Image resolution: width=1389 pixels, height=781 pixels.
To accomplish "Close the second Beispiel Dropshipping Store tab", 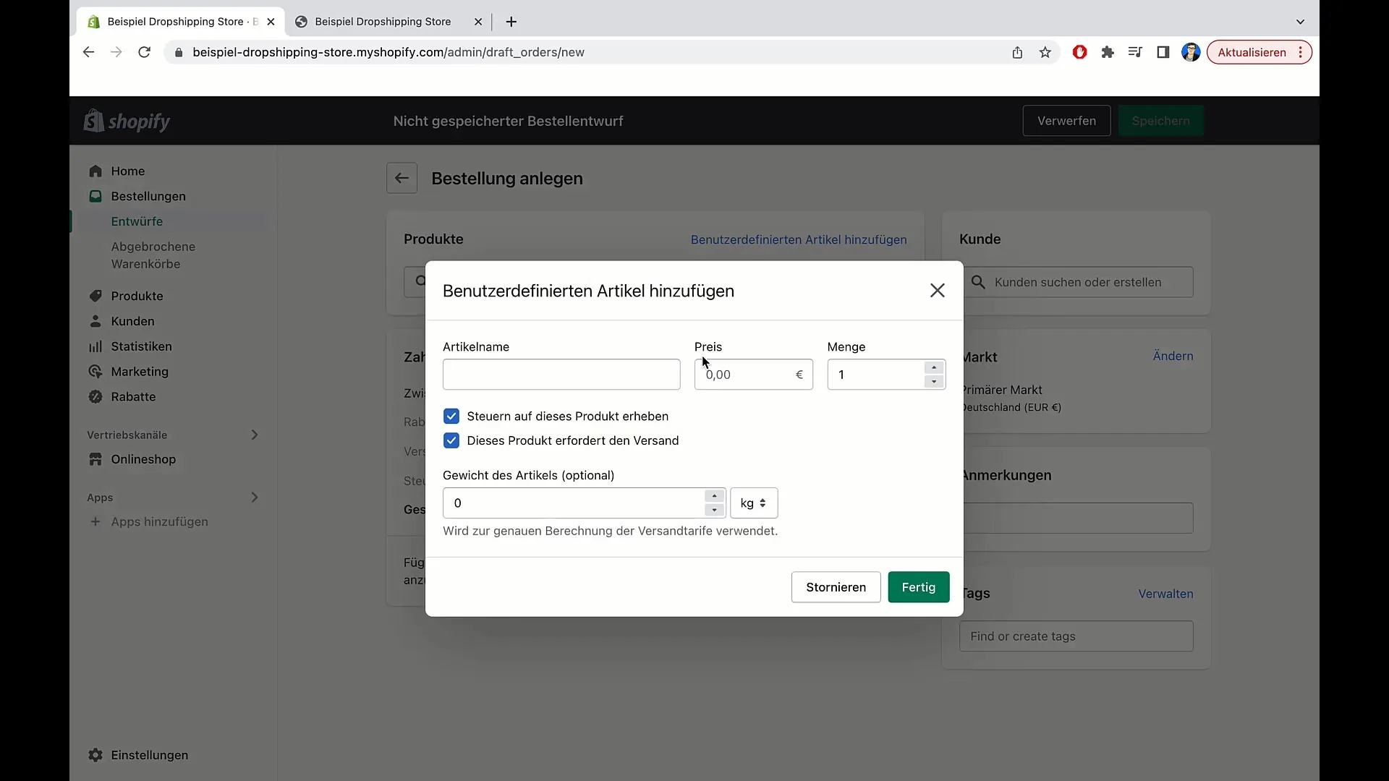I will (478, 22).
